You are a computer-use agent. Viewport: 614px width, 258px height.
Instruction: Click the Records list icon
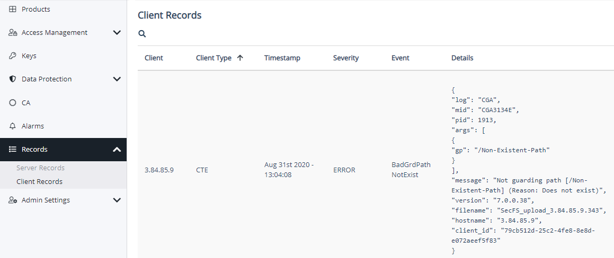(13, 150)
